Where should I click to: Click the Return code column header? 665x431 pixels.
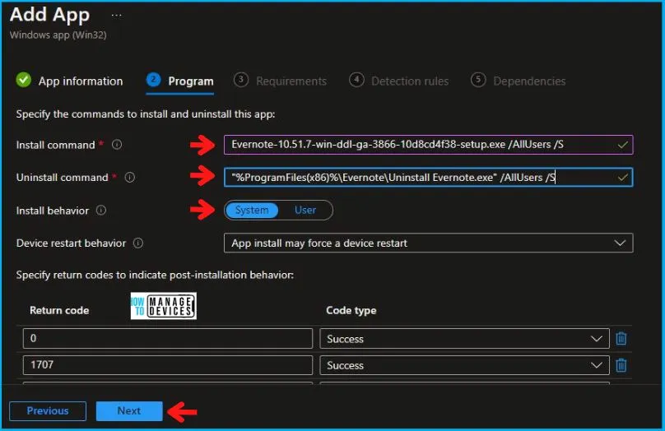point(59,311)
